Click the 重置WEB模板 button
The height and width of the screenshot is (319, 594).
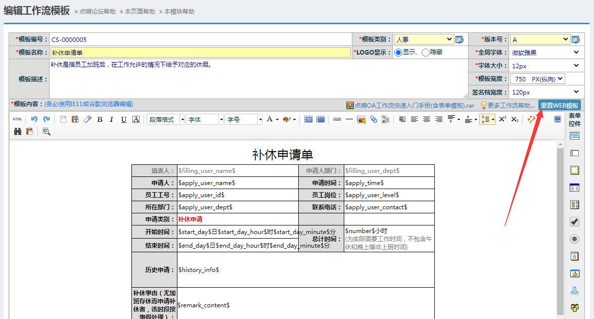tap(559, 105)
